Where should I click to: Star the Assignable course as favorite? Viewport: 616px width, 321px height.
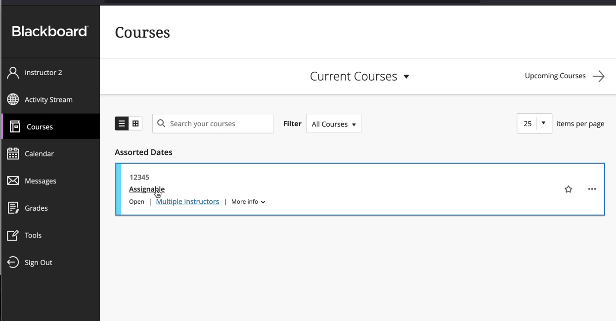coord(568,189)
